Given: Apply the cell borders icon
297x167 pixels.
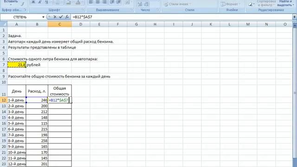Looking at the screenshot, I should point(58,2).
